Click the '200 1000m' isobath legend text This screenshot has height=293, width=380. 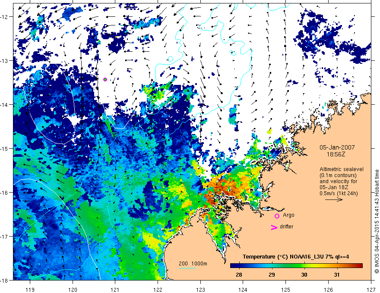pos(193,264)
